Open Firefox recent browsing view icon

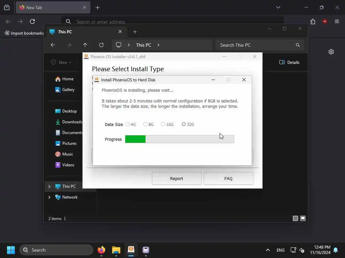coord(7,7)
